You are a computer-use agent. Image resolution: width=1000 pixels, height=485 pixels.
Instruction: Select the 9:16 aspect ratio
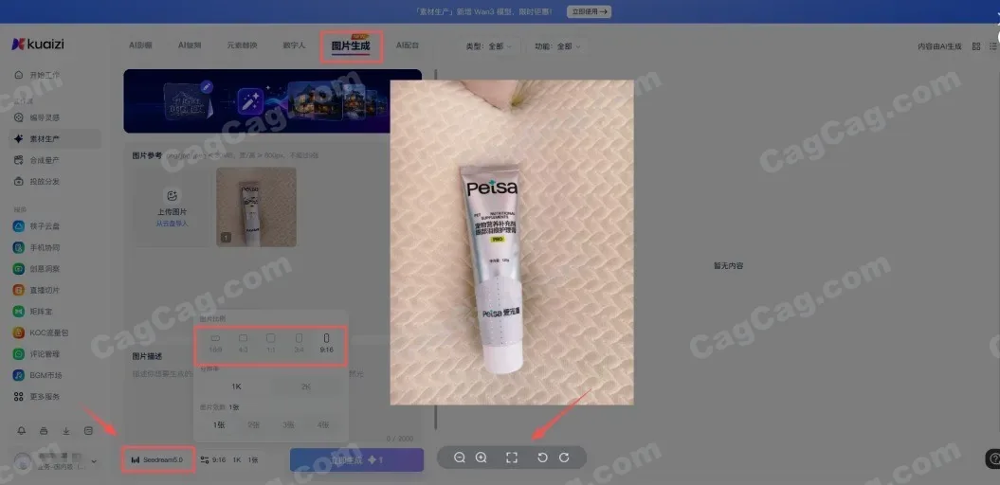(x=326, y=344)
